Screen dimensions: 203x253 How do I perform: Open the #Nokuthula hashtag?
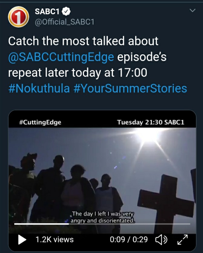pyautogui.click(x=39, y=88)
